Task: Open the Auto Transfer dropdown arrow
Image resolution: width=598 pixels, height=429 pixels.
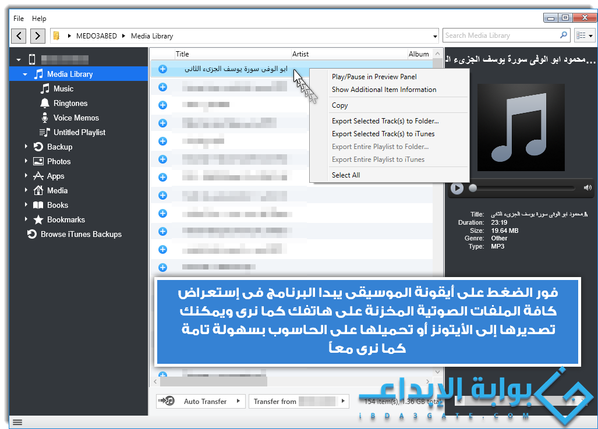Action: (x=238, y=401)
